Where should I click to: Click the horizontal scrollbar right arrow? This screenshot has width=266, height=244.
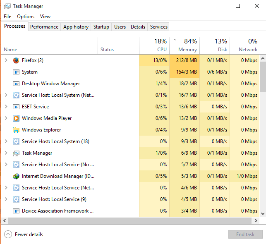point(256,220)
